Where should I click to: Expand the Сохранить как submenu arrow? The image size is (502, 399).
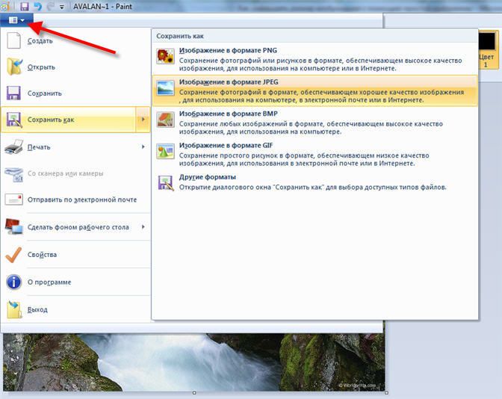[x=143, y=120]
